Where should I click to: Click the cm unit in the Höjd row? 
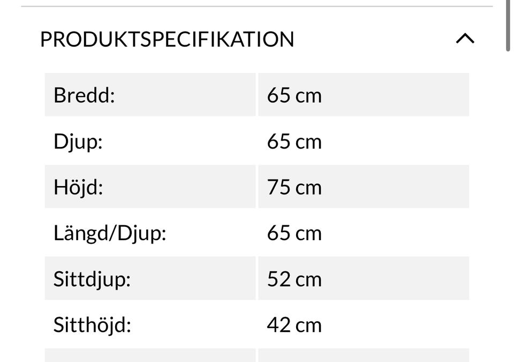coord(308,187)
